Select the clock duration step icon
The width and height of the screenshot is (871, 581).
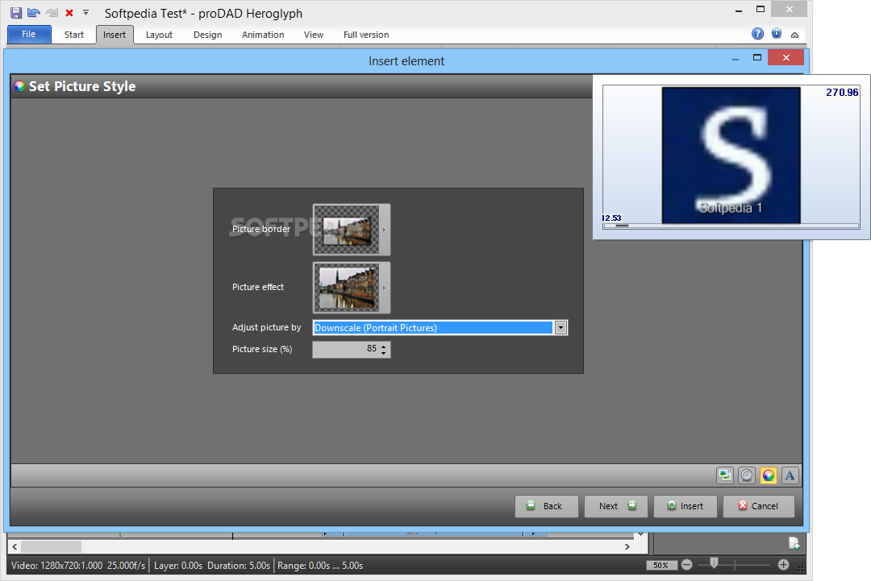tap(747, 475)
